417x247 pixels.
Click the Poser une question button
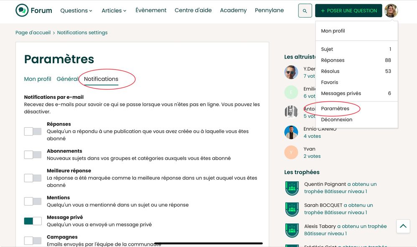click(x=348, y=11)
